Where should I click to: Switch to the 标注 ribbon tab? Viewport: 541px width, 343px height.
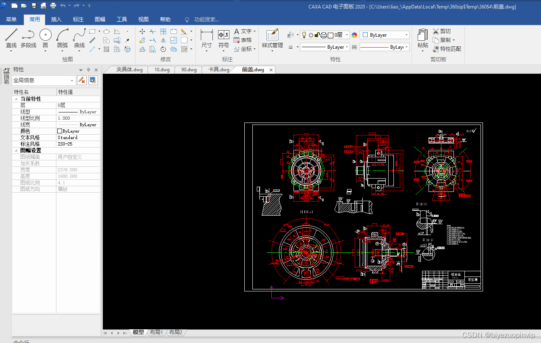(x=78, y=19)
